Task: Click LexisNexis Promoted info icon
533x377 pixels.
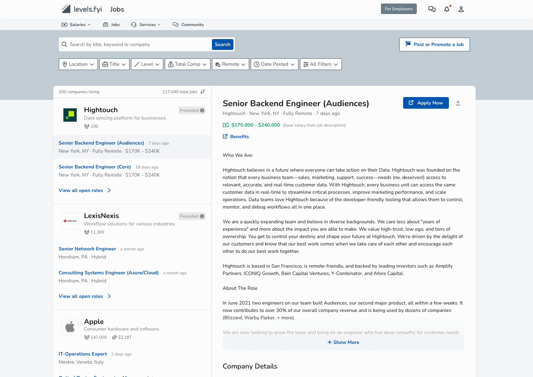Action: tap(202, 216)
